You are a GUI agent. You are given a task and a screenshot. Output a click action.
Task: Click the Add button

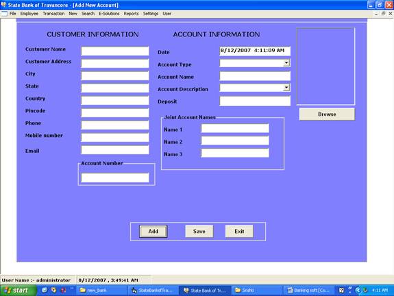153,231
